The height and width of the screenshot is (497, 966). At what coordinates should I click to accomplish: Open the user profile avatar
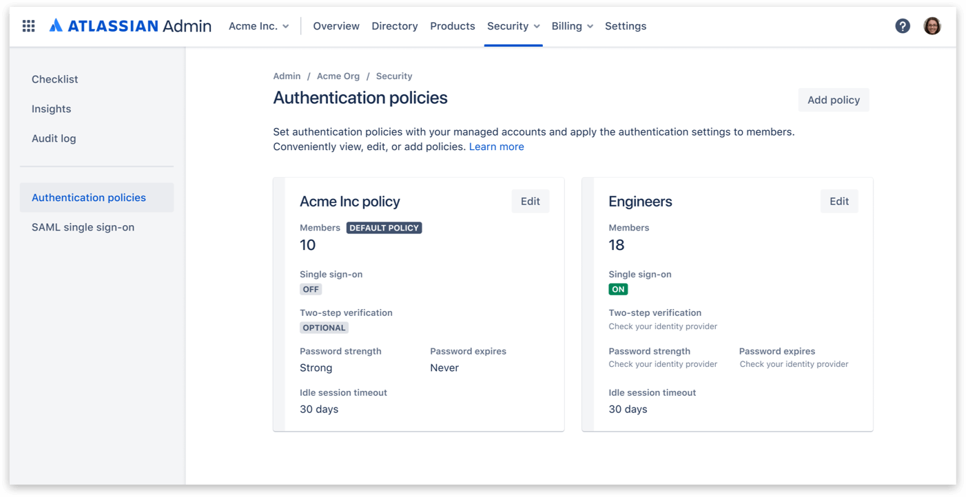[x=932, y=26]
